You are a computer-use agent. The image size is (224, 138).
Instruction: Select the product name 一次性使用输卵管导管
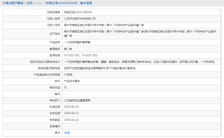pyautogui.click(x=77, y=42)
